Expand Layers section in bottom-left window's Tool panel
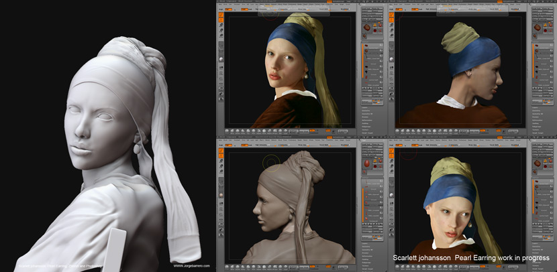 click(364, 243)
